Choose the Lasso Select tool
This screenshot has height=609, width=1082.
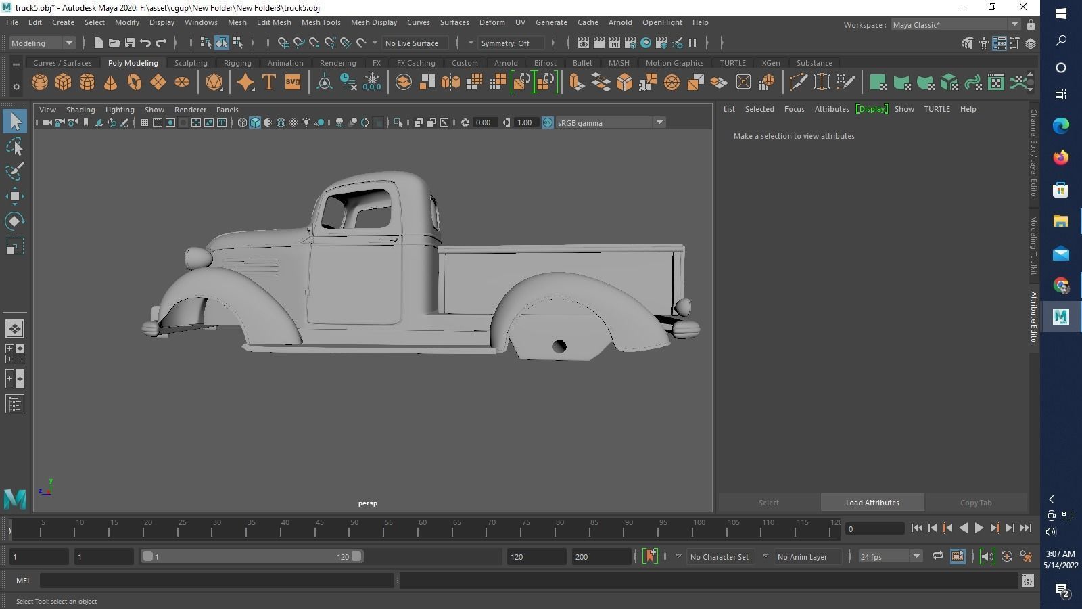(15, 147)
